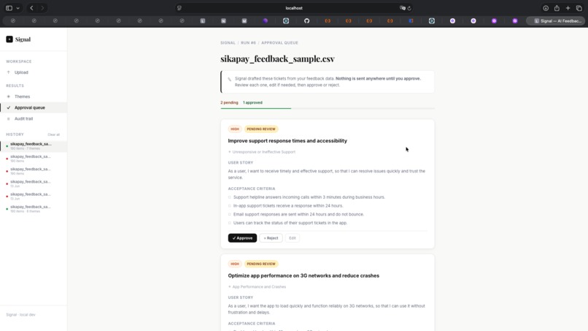Click the green approval progress bar
The height and width of the screenshot is (331, 588).
point(256,108)
